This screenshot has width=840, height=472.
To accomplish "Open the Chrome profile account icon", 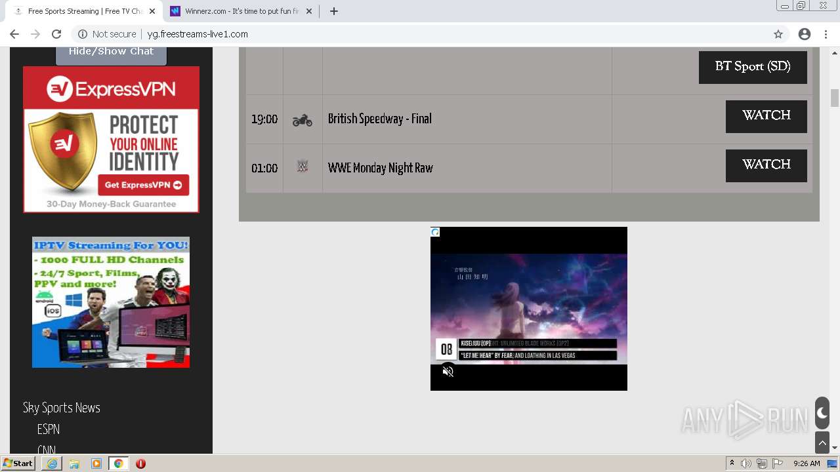I will 805,34.
